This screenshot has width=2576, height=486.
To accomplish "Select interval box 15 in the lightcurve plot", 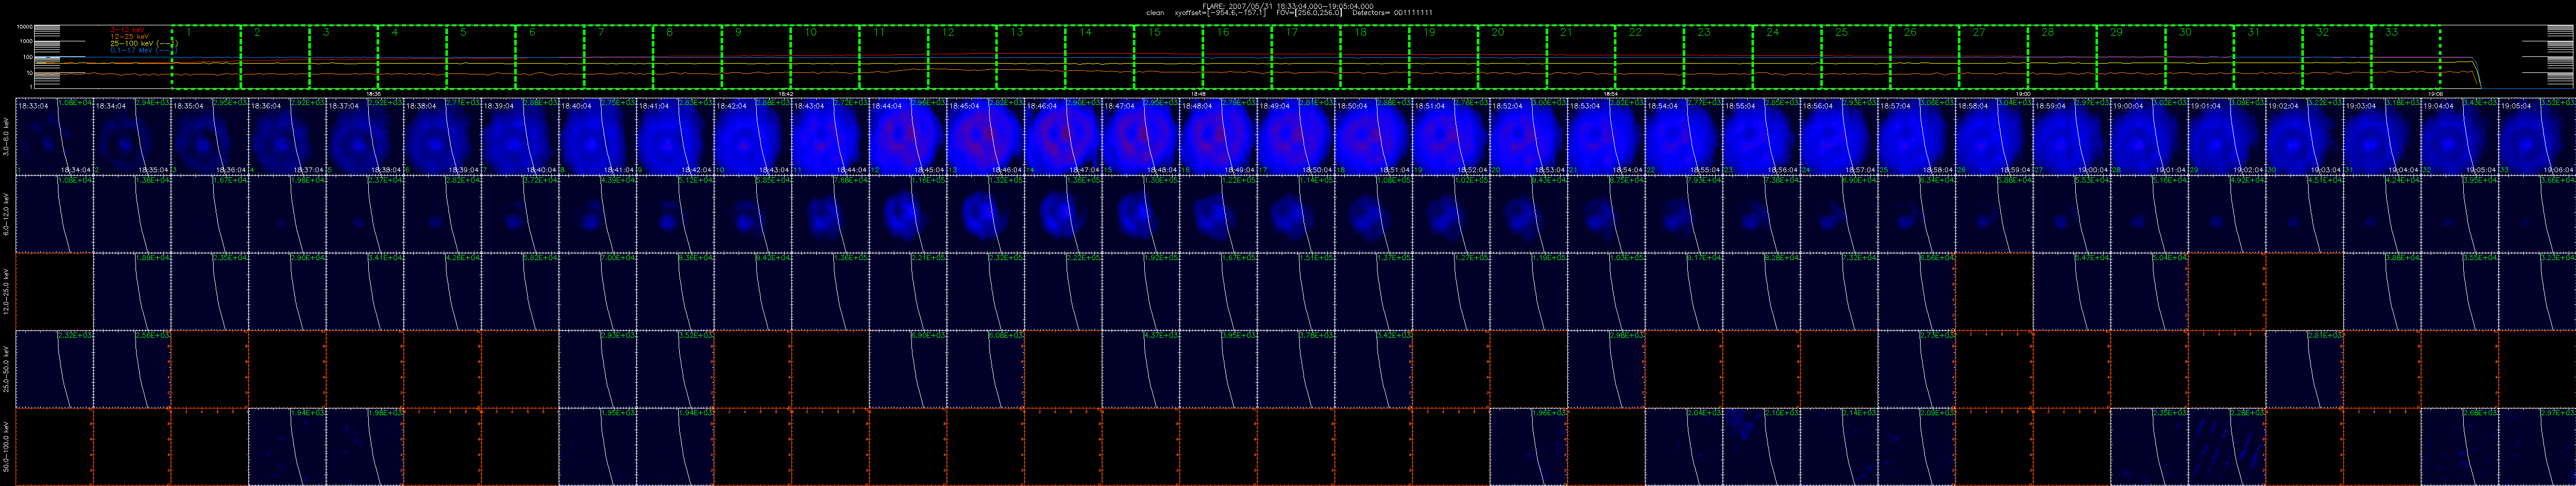I will pyautogui.click(x=1169, y=57).
